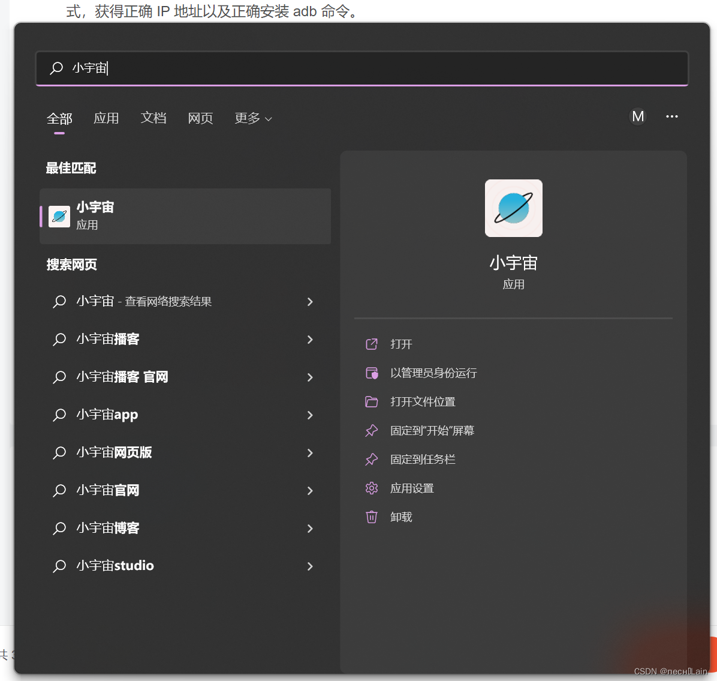
Task: Choose 固定到任务栏
Action: pyautogui.click(x=423, y=460)
